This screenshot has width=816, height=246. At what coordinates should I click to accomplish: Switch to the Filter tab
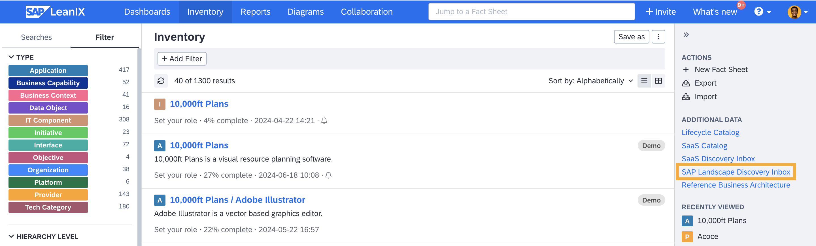(x=105, y=37)
